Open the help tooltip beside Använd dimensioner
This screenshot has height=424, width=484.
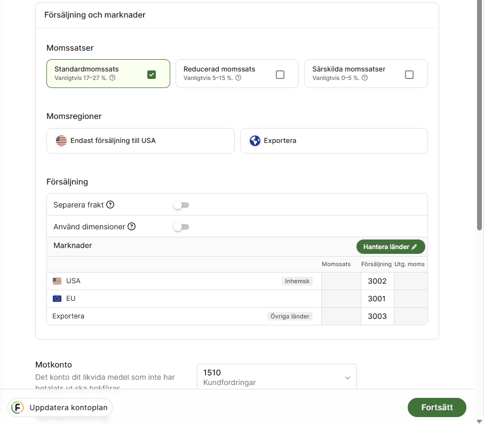point(131,227)
